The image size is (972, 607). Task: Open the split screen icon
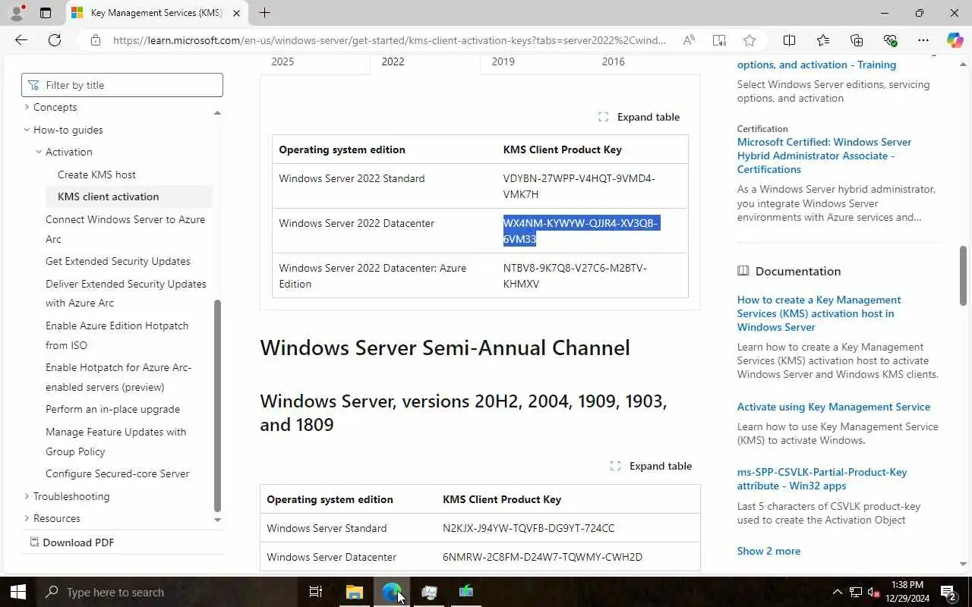(x=789, y=40)
